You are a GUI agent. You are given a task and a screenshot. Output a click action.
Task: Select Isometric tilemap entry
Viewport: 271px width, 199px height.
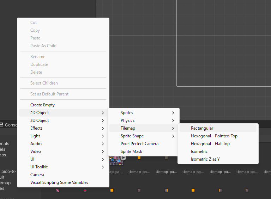coord(218,151)
